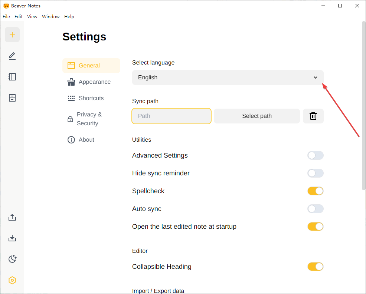Delete the sync path with the trash icon
This screenshot has width=366, height=294.
[x=313, y=116]
